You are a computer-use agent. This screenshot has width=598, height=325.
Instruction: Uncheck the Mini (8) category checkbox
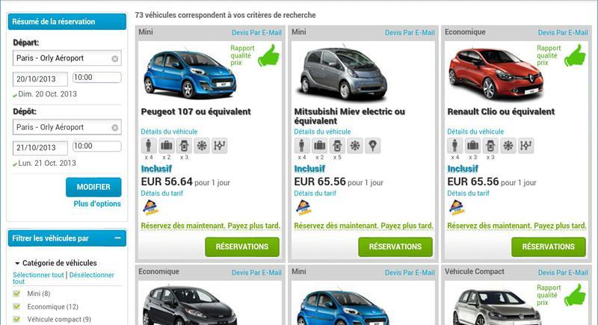click(x=16, y=294)
